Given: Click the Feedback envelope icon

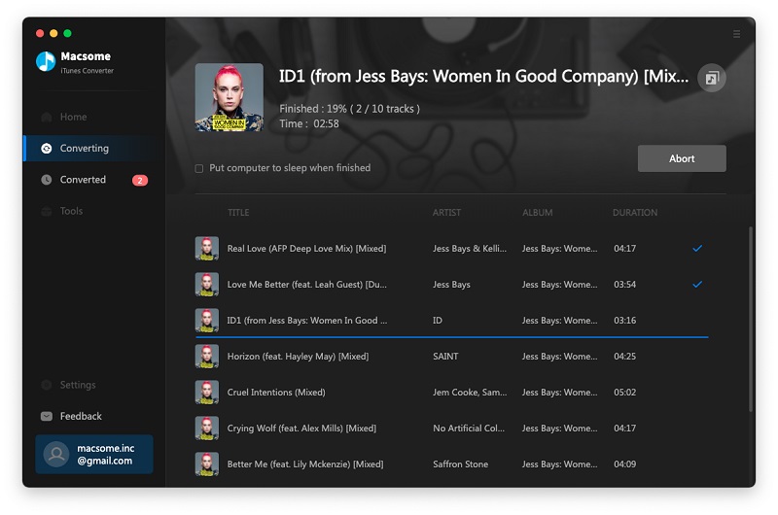Looking at the screenshot, I should pos(46,416).
